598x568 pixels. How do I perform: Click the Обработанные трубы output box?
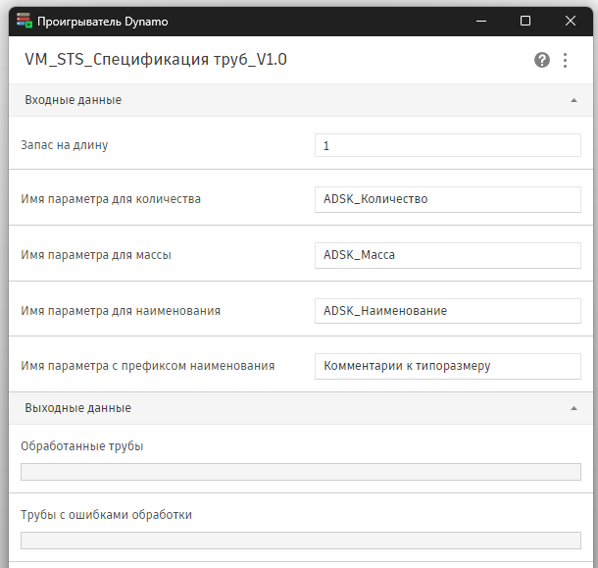pyautogui.click(x=301, y=472)
